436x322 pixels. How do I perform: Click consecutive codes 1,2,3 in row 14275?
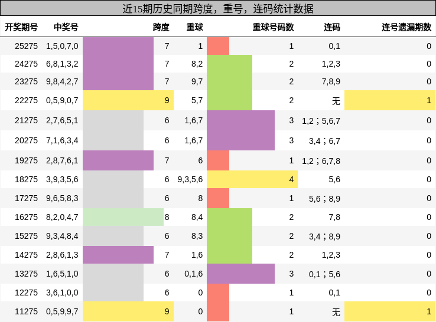click(331, 255)
